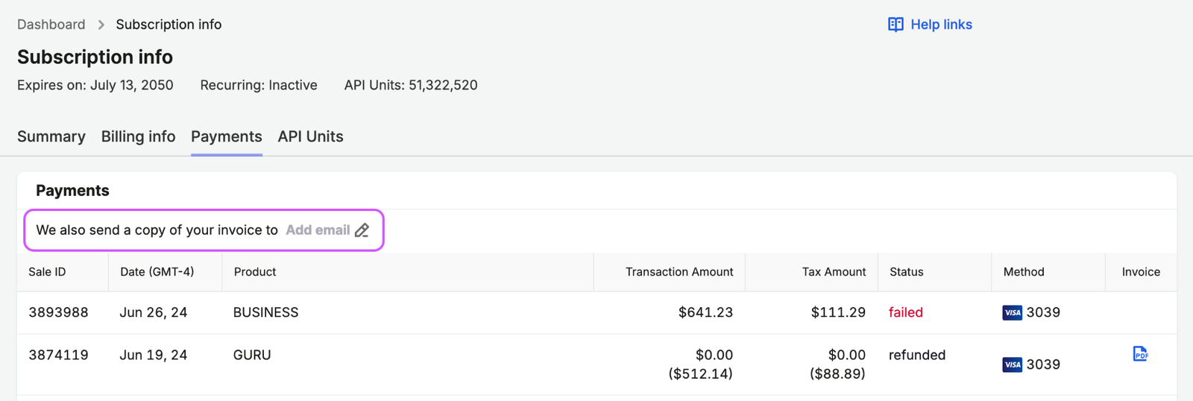Viewport: 1193px width, 401px height.
Task: Select the failed status of sale 3893988
Action: (x=906, y=312)
